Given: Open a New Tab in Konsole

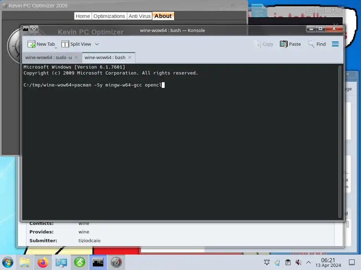Looking at the screenshot, I should click(42, 44).
